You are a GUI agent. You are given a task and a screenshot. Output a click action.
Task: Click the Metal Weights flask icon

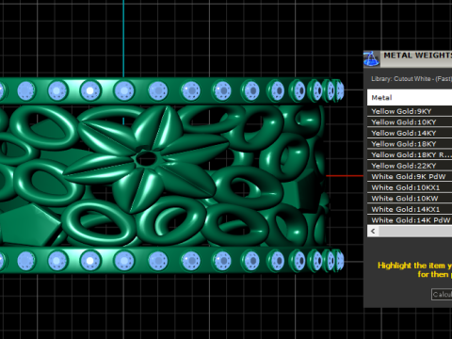coord(371,58)
